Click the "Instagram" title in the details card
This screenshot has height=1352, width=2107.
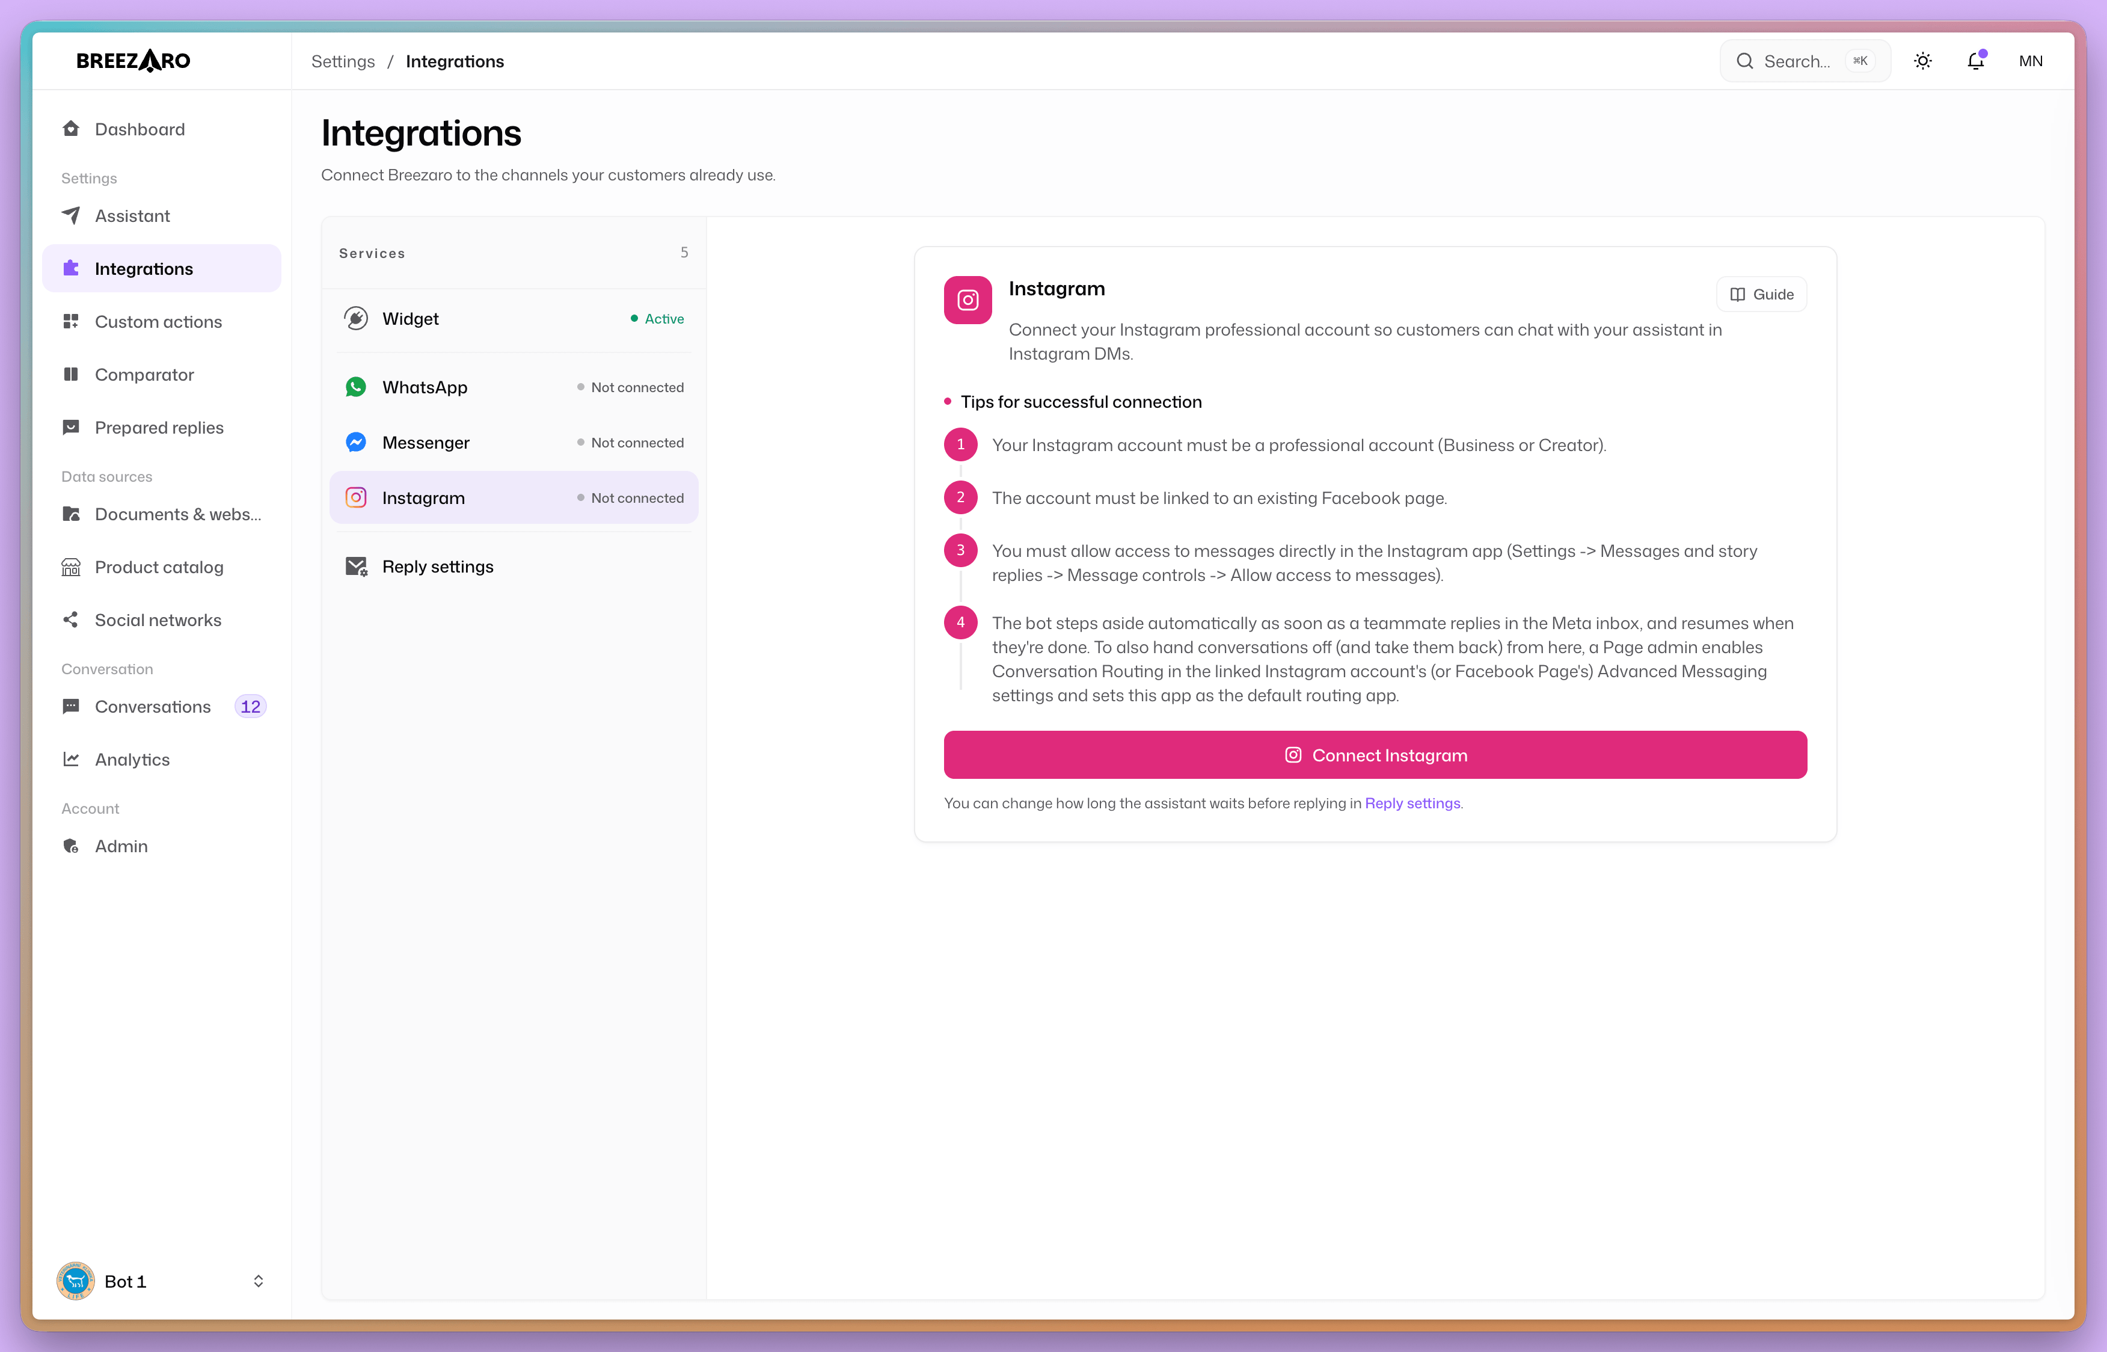[1057, 288]
